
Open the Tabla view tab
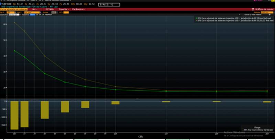[x=49, y=9]
